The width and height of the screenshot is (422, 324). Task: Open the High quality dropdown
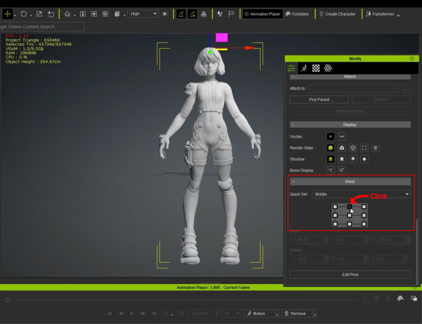pos(143,14)
